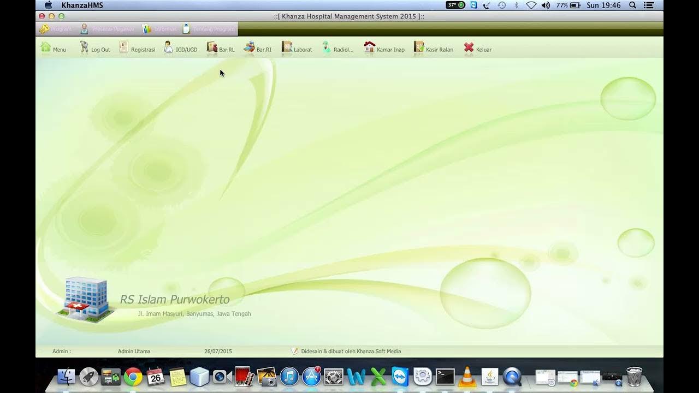Open VLC cone icon in Dock
Viewport: 699px width, 393px height.
[x=467, y=377]
